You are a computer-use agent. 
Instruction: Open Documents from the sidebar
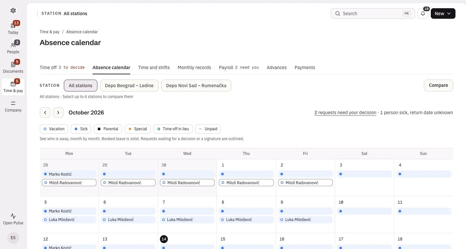[13, 67]
